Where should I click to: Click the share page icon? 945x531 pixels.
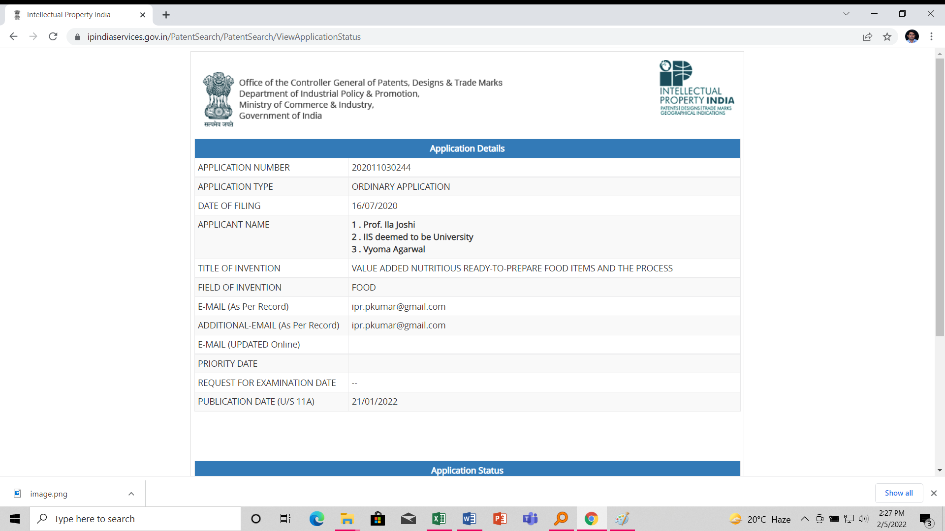(867, 36)
